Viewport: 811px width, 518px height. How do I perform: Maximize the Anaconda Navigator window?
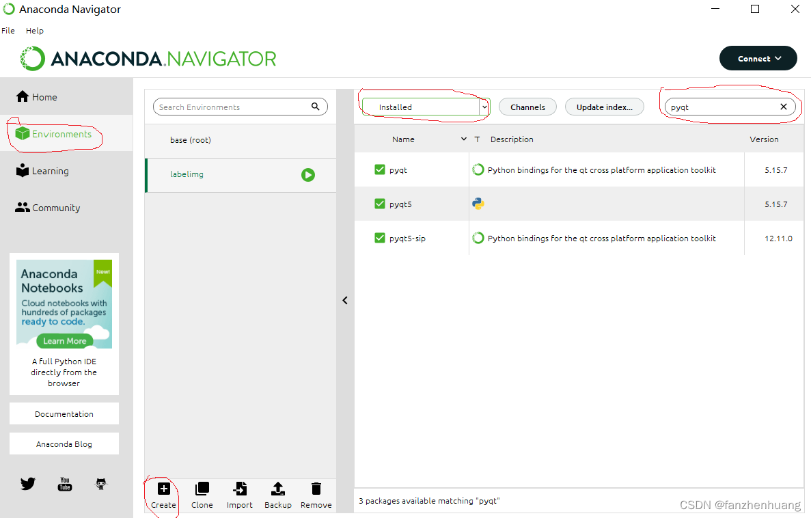[x=755, y=9]
